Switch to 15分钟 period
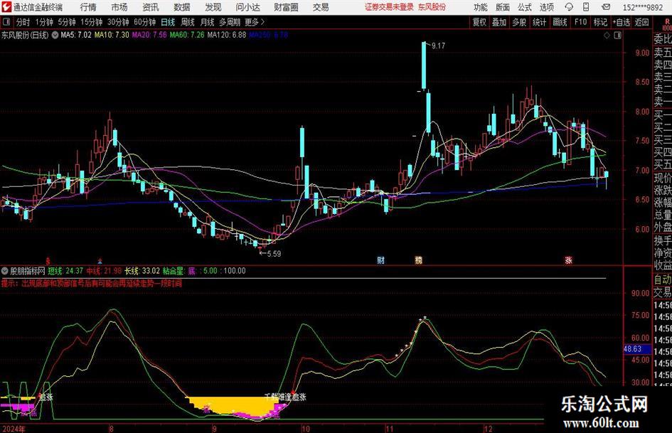The image size is (672, 433). 92,22
